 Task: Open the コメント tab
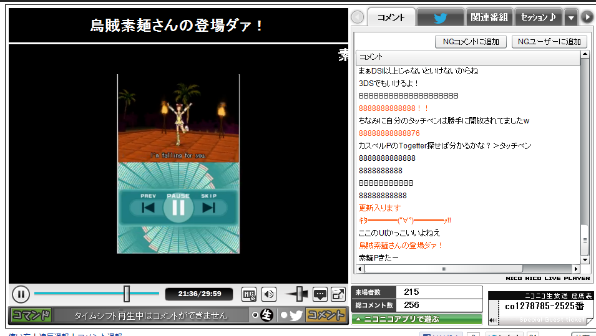tap(391, 17)
